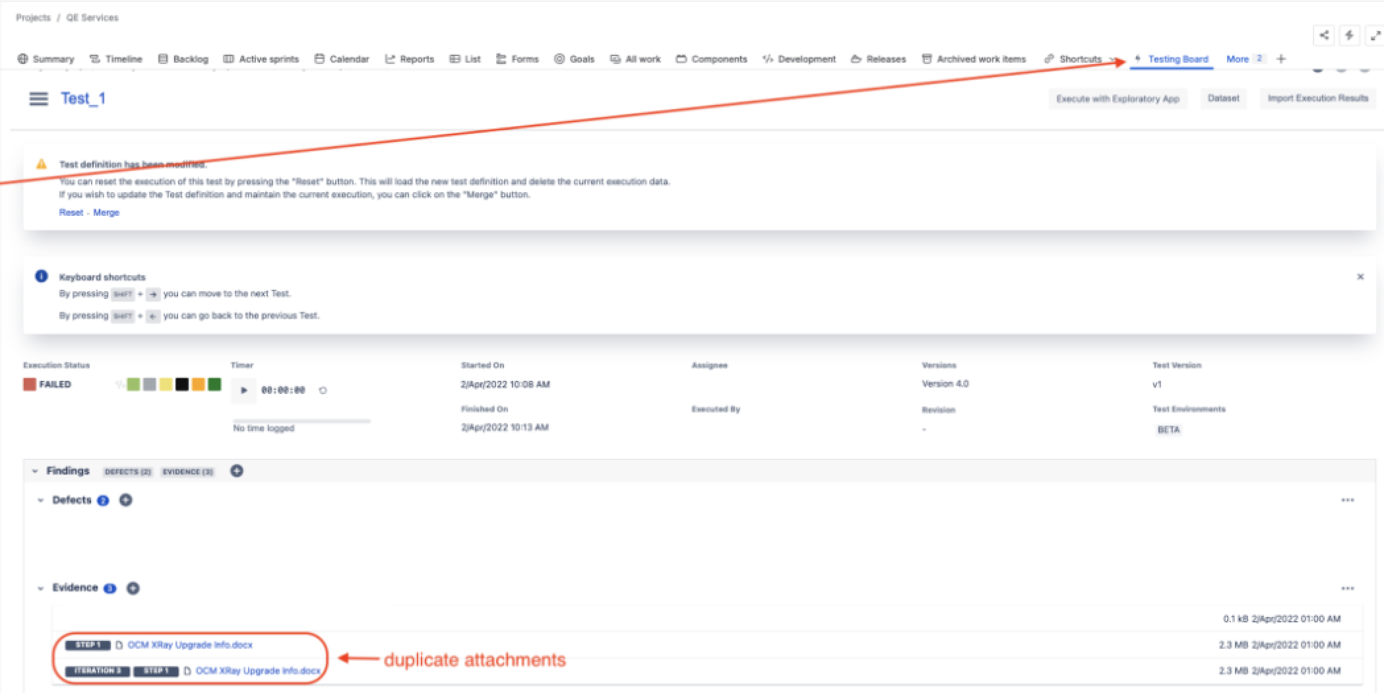Open the Evidence section three-dot menu
Viewport: 1384px width, 693px height.
[1347, 588]
